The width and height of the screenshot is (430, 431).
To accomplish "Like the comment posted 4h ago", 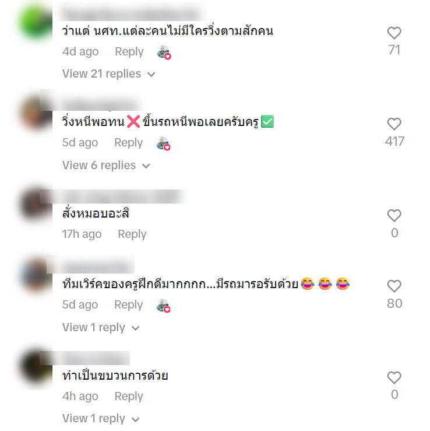I will click(x=394, y=377).
